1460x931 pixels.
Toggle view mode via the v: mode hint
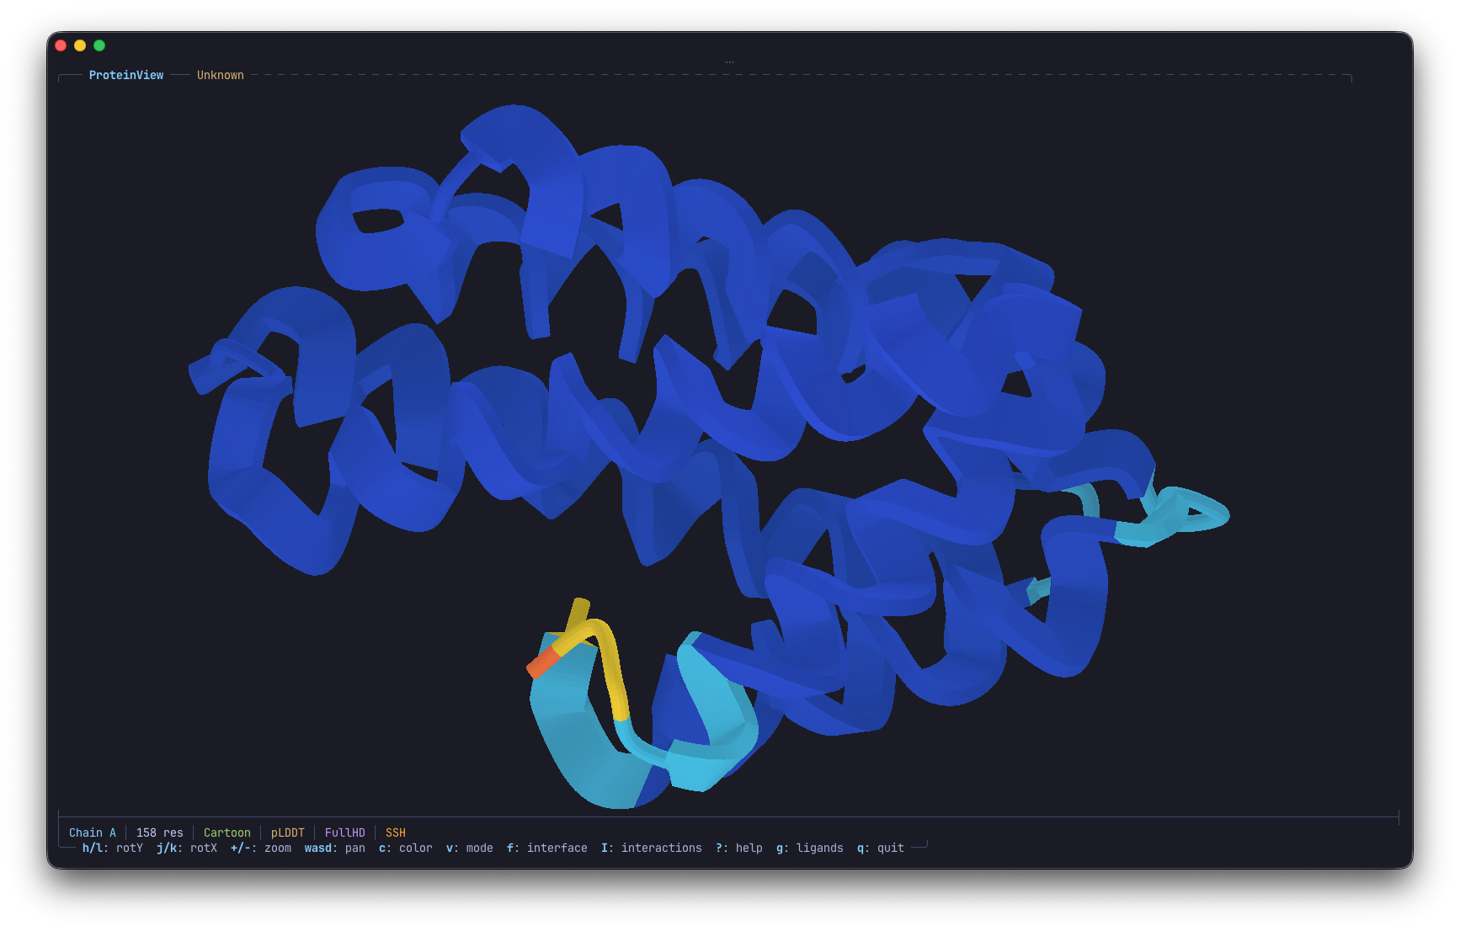click(469, 848)
